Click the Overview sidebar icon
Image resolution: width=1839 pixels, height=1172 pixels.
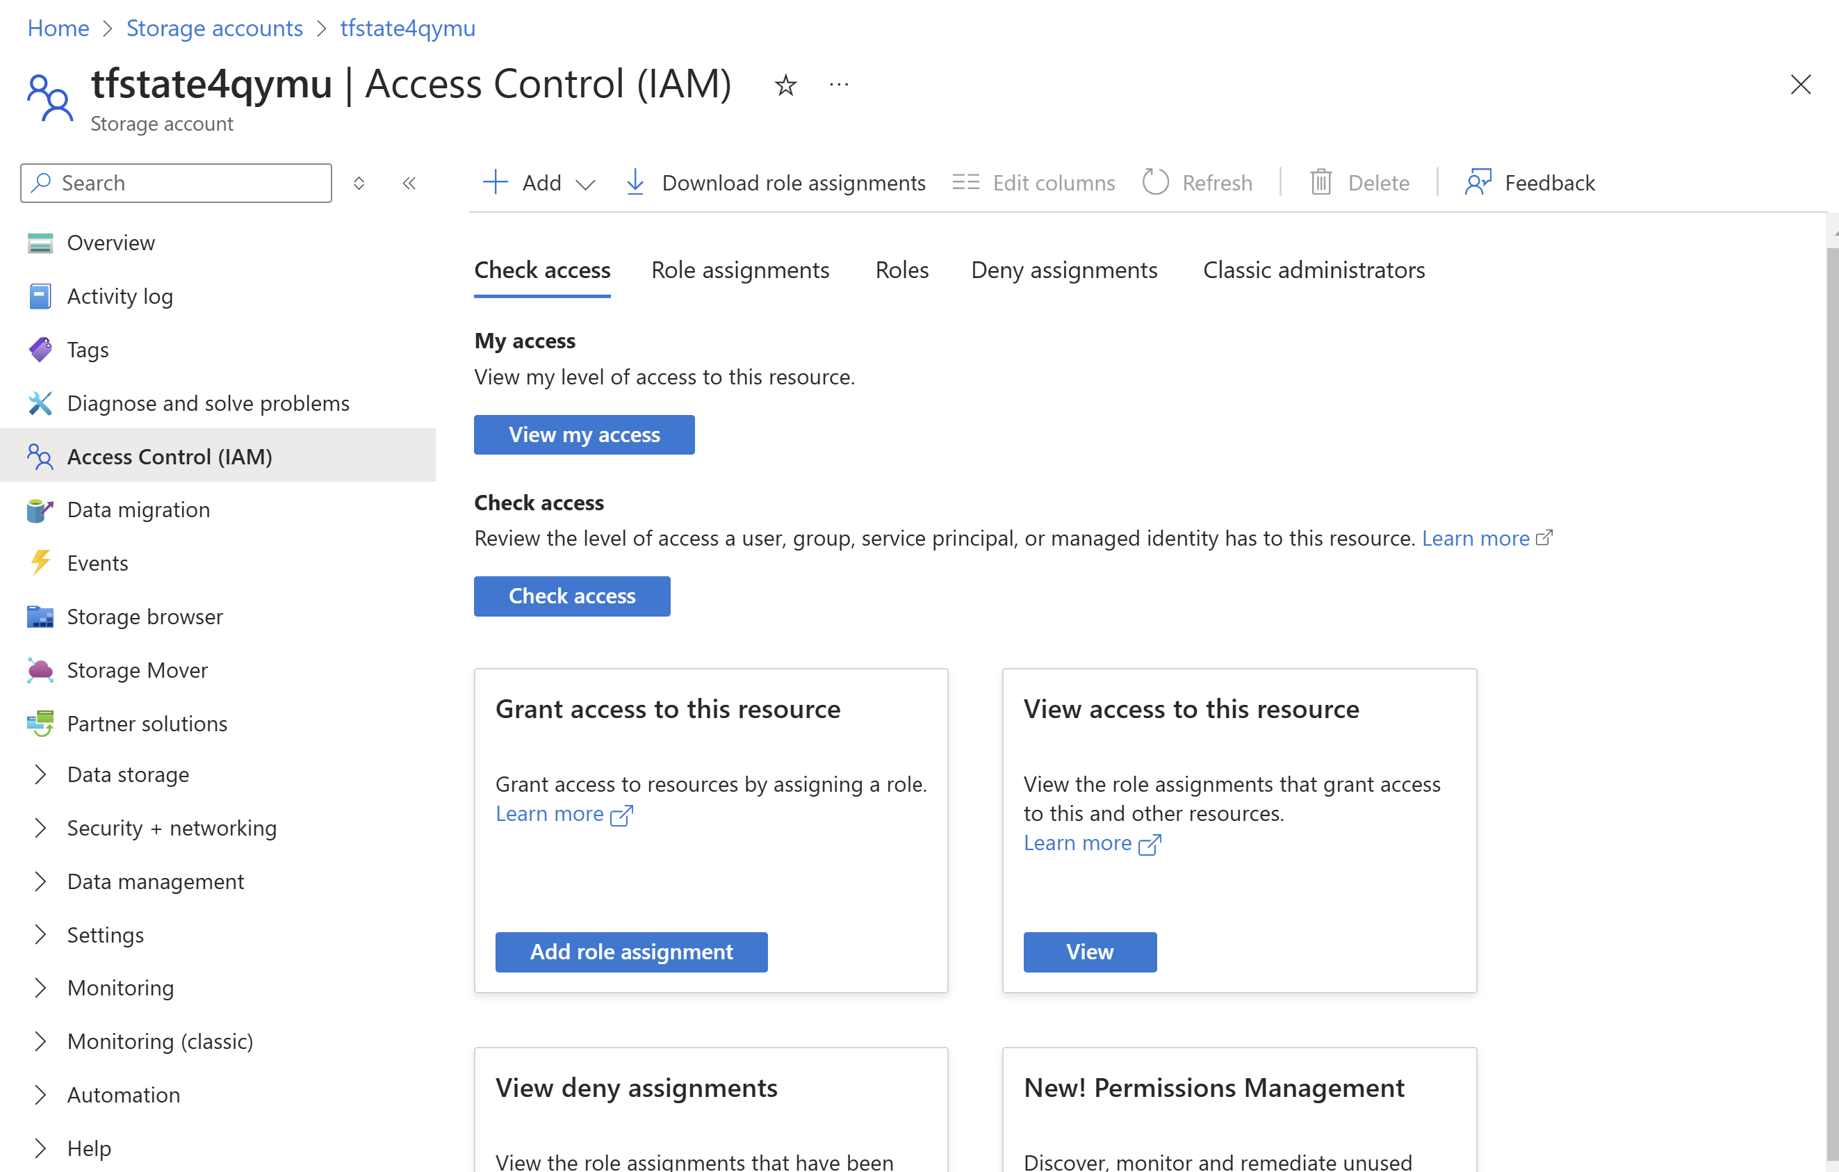click(x=40, y=243)
